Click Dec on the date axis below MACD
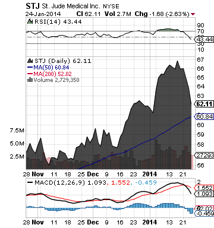This screenshot has width=214, height=228. point(93,222)
